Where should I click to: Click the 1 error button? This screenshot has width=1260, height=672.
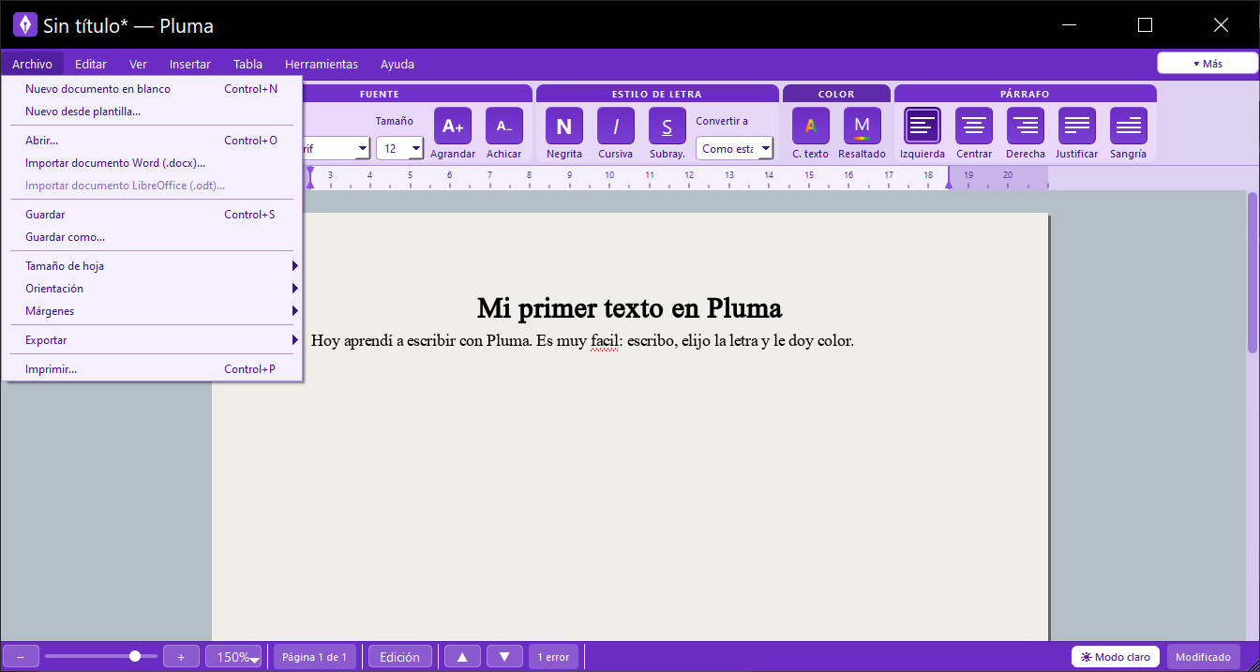click(x=553, y=657)
